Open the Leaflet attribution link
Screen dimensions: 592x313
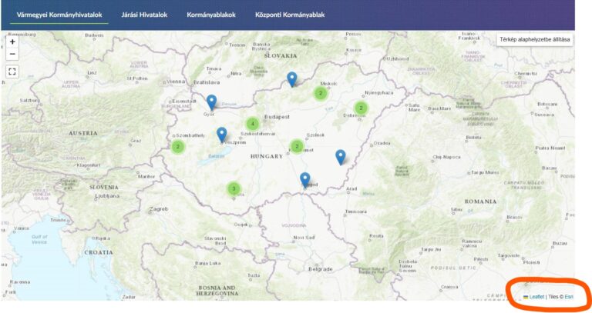tap(536, 297)
